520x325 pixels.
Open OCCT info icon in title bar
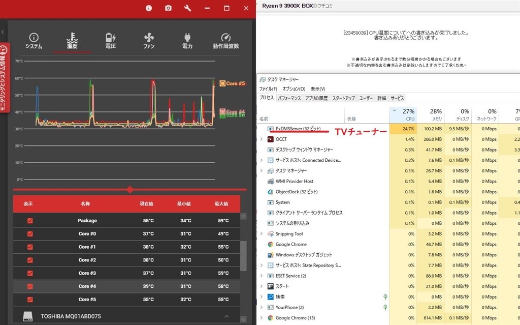tap(149, 8)
